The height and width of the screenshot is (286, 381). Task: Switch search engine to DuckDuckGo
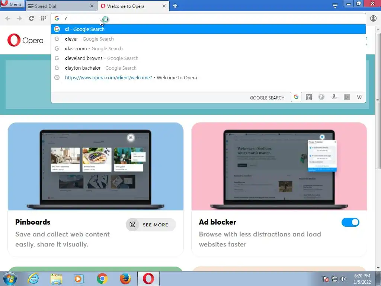coord(321,97)
